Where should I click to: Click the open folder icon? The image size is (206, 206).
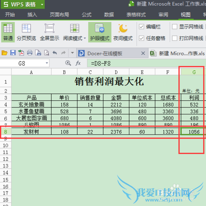pos(5,53)
